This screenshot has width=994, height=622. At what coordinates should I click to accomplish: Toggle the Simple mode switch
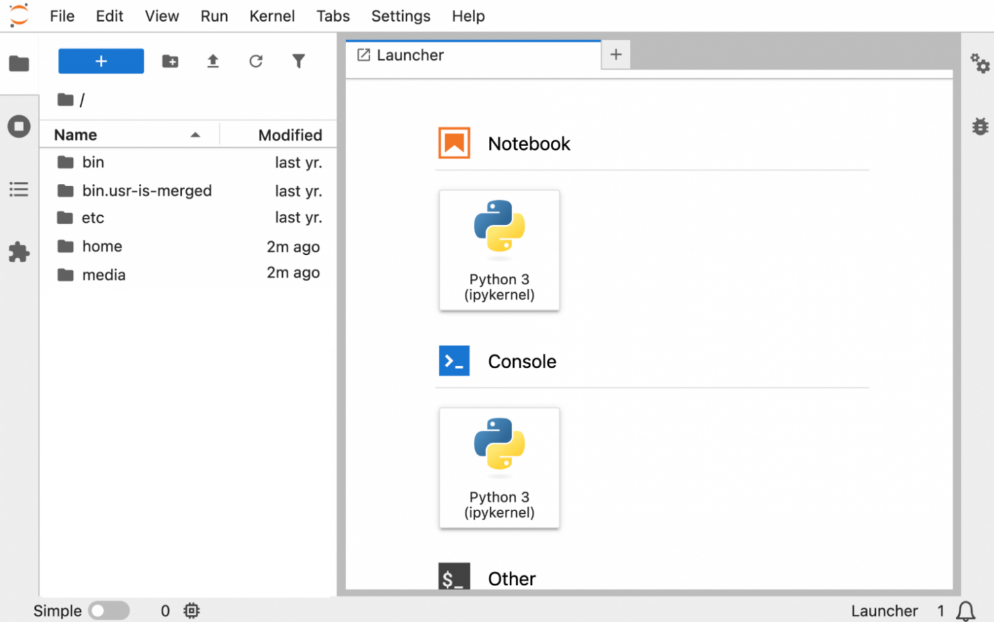[109, 611]
